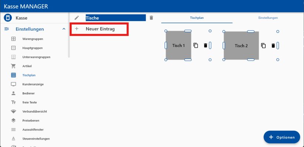This screenshot has height=147, width=304.
Task: Click the Artikel shopping cart icon
Action: pos(13,66)
